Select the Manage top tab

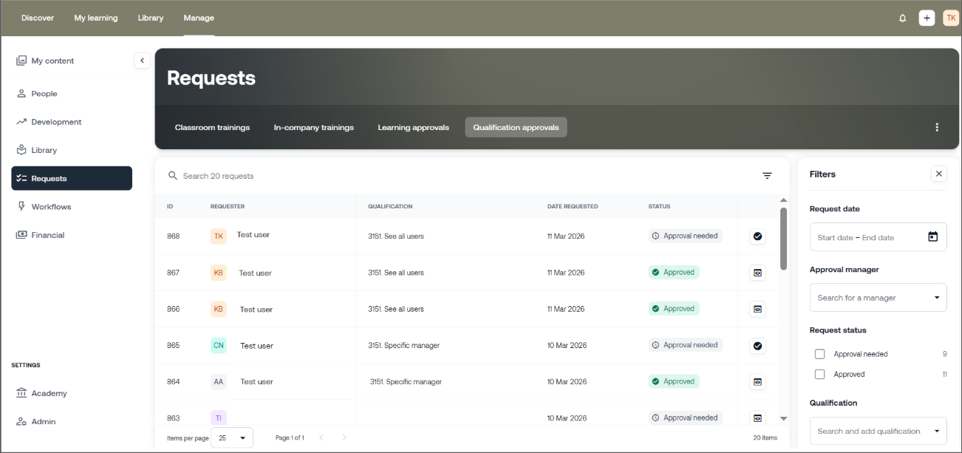199,18
